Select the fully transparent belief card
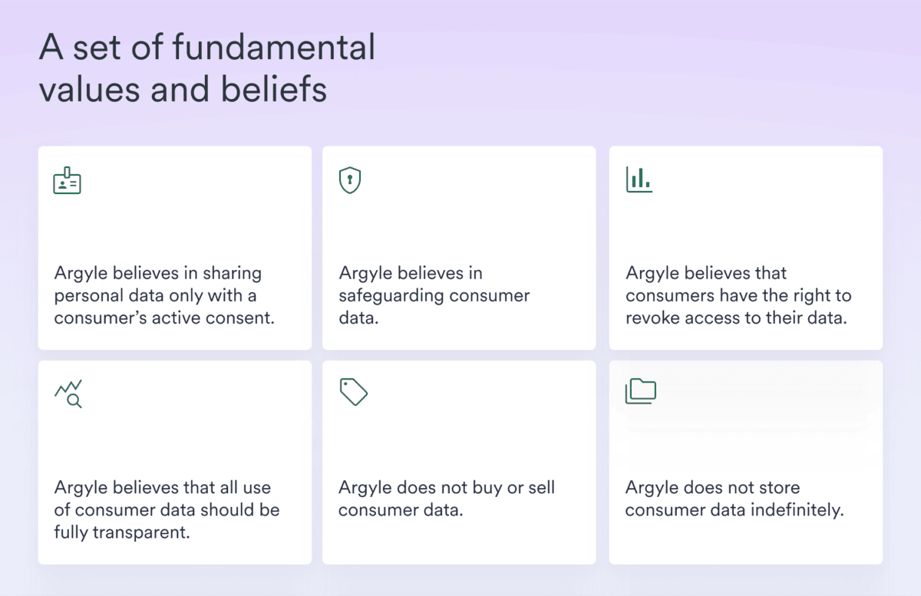This screenshot has height=596, width=921. (x=175, y=463)
